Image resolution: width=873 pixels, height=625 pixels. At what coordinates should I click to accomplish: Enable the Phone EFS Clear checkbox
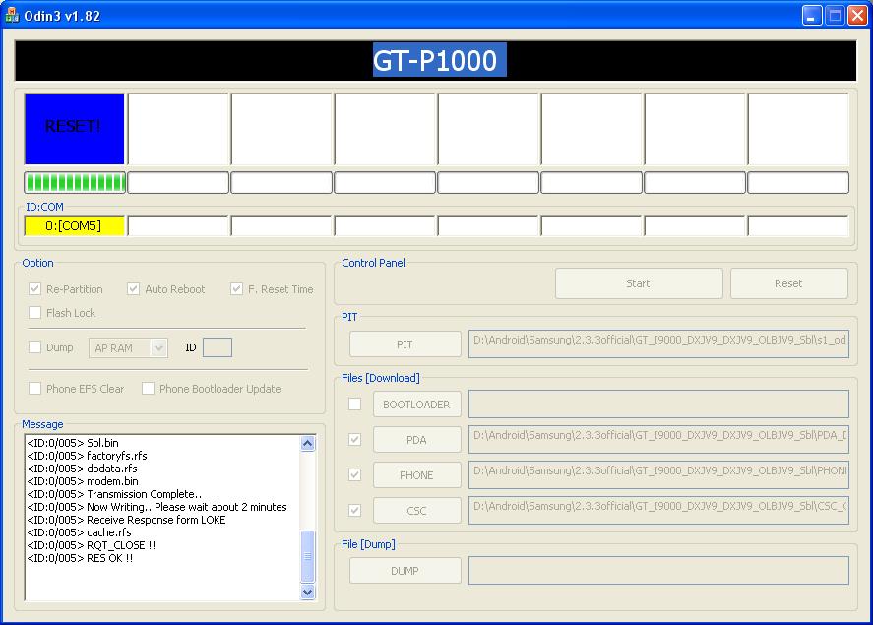pyautogui.click(x=35, y=388)
